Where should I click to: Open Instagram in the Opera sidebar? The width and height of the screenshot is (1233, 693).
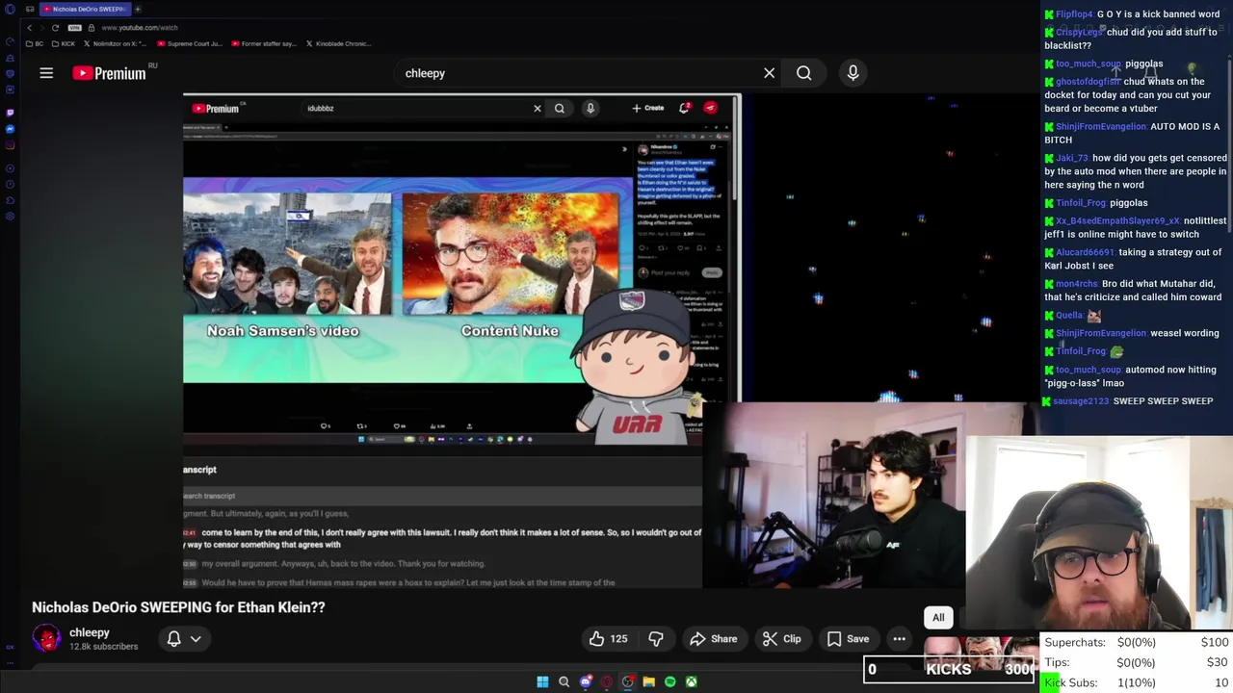pos(10,145)
